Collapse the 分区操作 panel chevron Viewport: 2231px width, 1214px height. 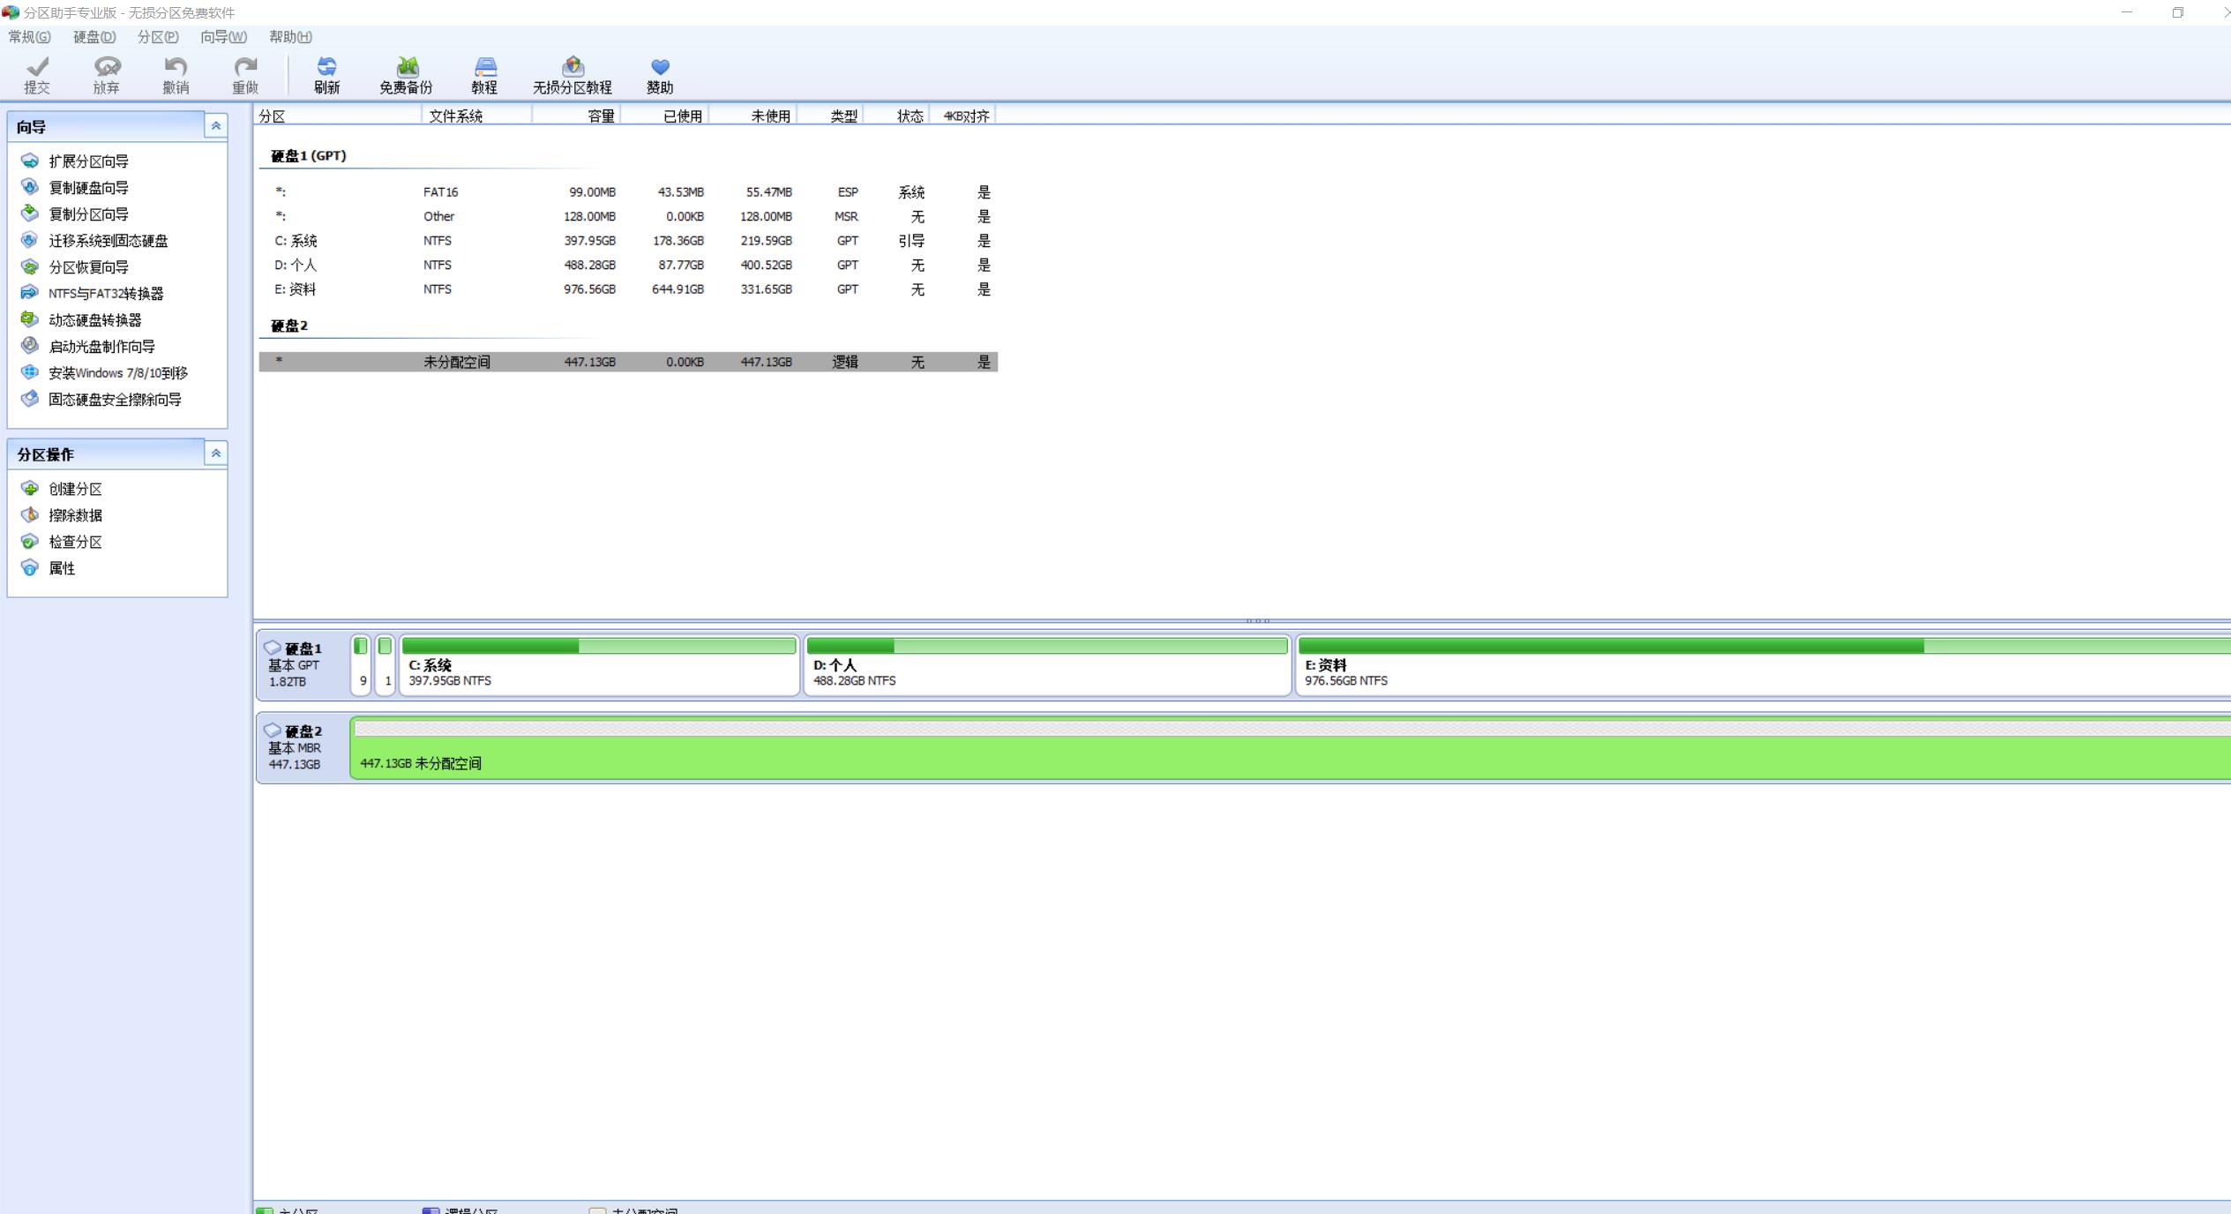coord(215,453)
